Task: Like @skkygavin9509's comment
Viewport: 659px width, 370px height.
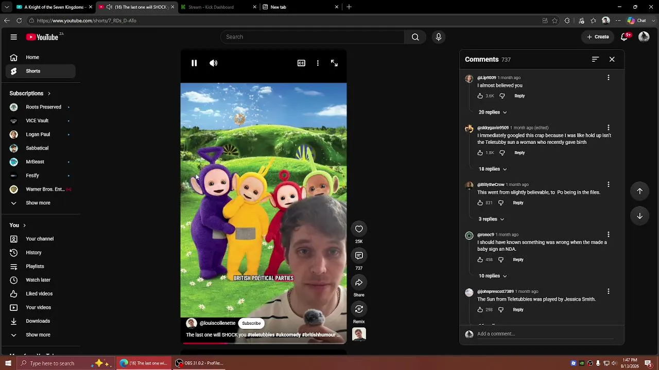Action: pyautogui.click(x=480, y=153)
